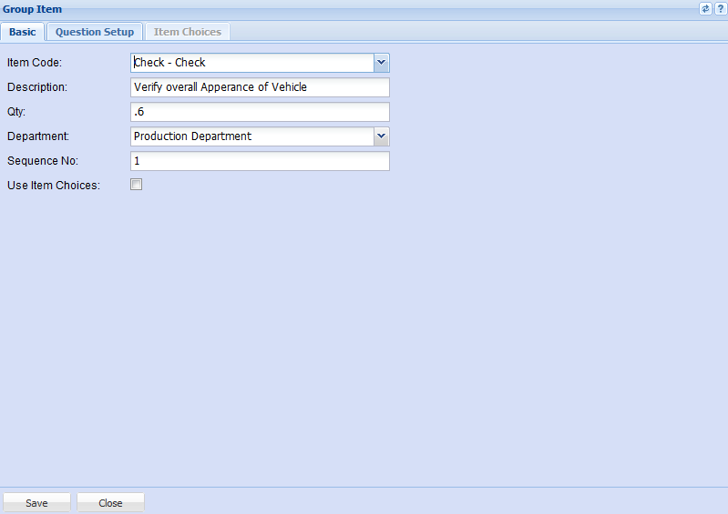Viewport: 728px width, 514px height.
Task: Click the Production Department combo box text
Action: tap(251, 136)
